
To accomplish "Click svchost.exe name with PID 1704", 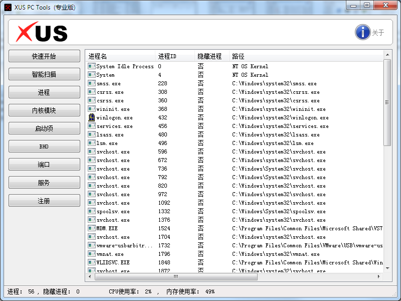I will (x=113, y=237).
